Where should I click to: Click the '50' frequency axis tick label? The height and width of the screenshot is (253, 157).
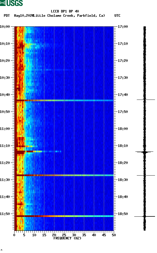114,235
